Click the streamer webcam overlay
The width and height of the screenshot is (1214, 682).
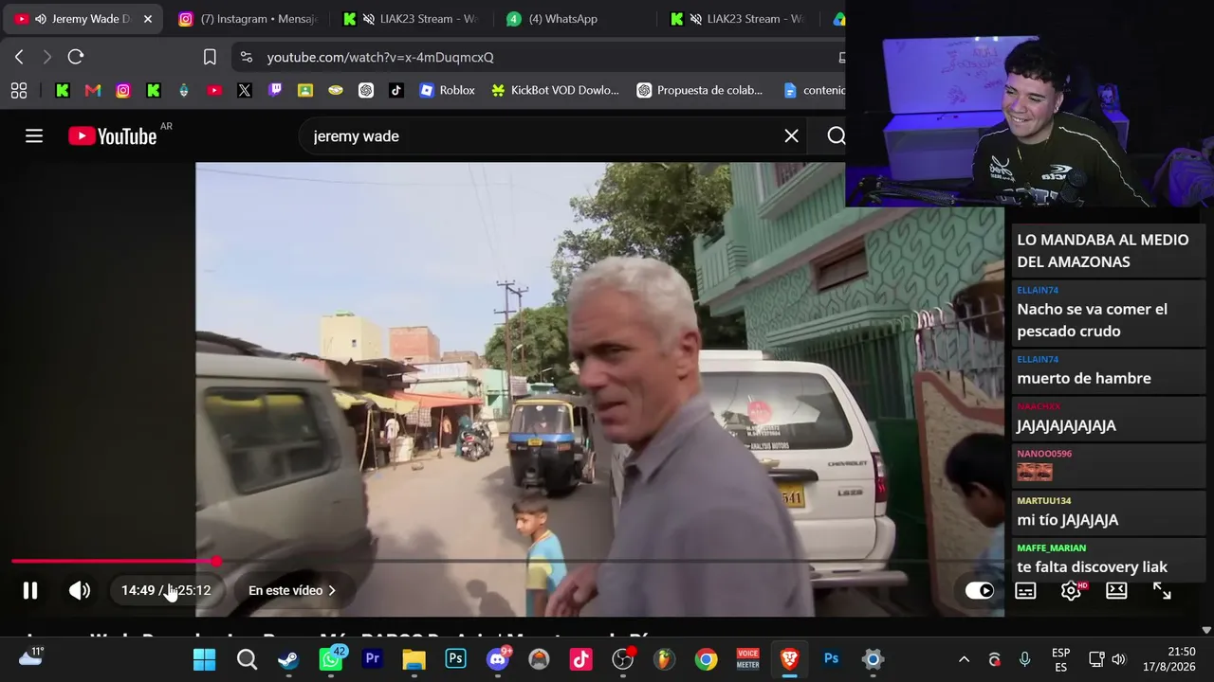point(1029,103)
